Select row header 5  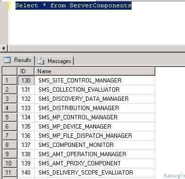10,117
